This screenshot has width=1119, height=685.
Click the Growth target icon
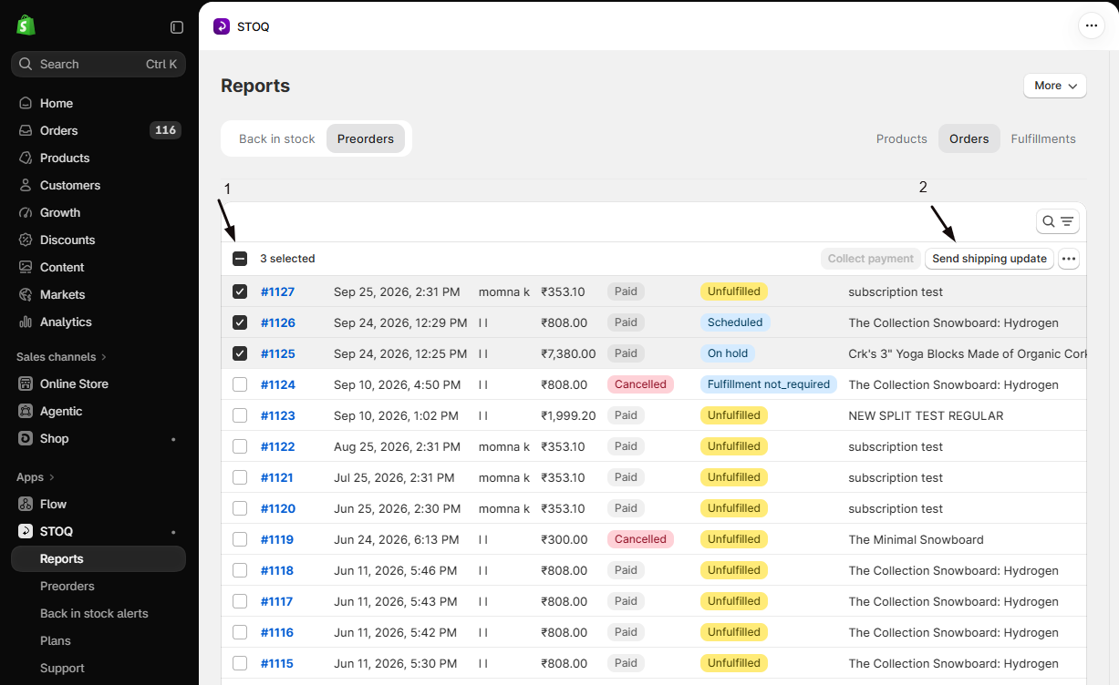click(26, 212)
